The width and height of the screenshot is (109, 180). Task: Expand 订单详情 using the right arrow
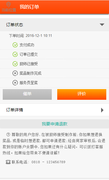tap(102, 110)
